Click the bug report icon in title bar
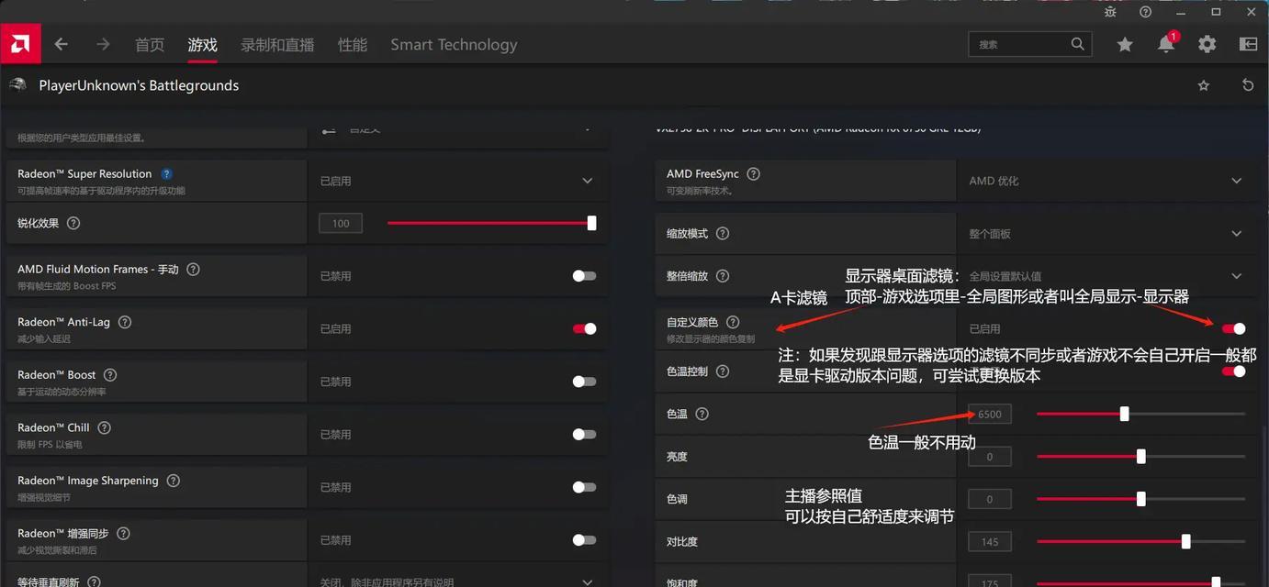This screenshot has width=1269, height=587. click(x=1111, y=12)
